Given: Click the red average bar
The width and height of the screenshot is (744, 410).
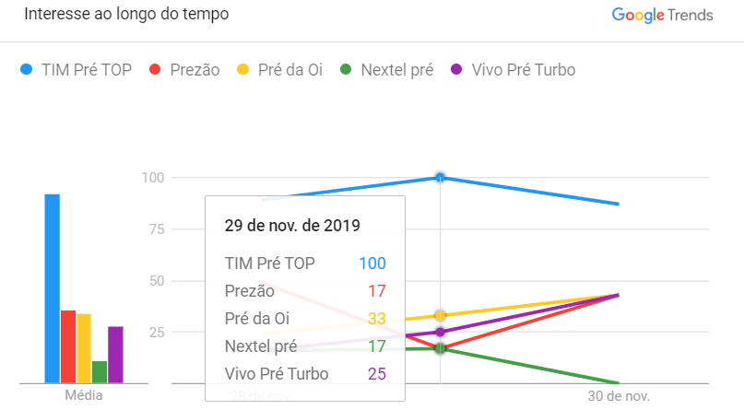Looking at the screenshot, I should (68, 346).
